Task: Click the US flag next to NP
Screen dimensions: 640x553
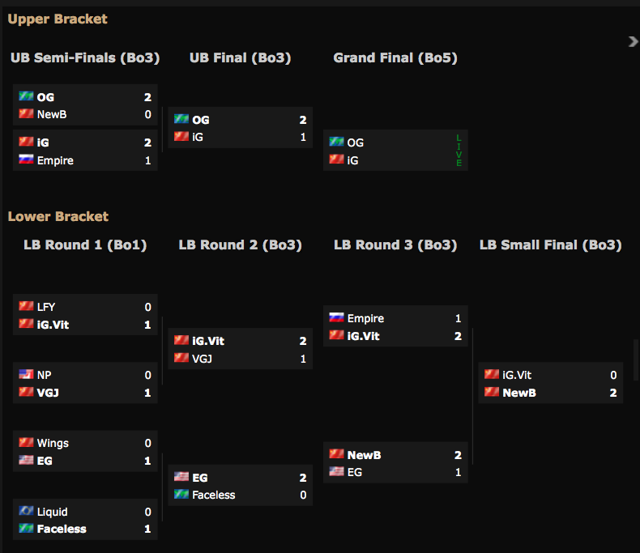Action: (x=26, y=374)
